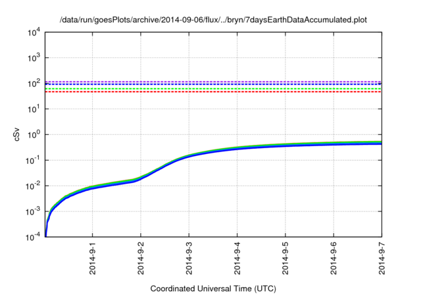Screen dimensions: 421x295
Task: Click the 2014-9-3 date tick label
Action: (189, 258)
